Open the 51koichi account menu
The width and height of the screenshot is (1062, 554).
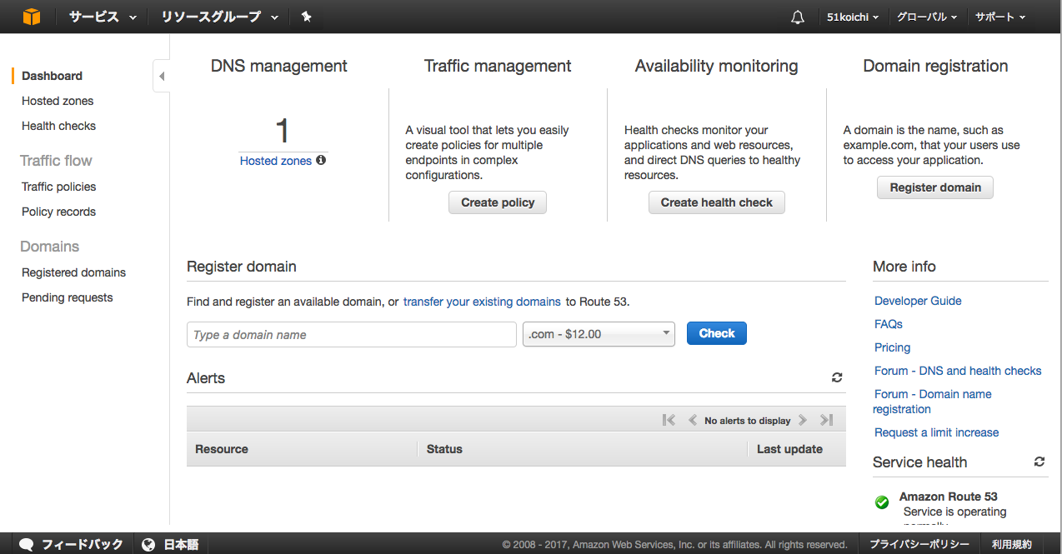853,17
